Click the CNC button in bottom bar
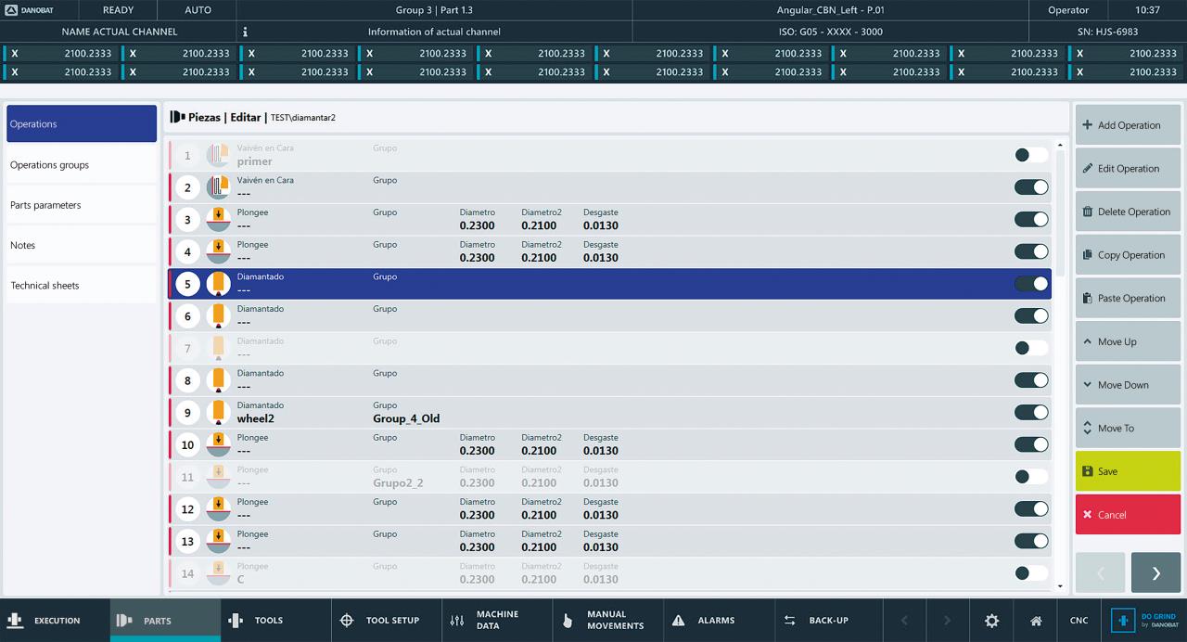Viewport: 1187px width, 642px height. (1079, 621)
